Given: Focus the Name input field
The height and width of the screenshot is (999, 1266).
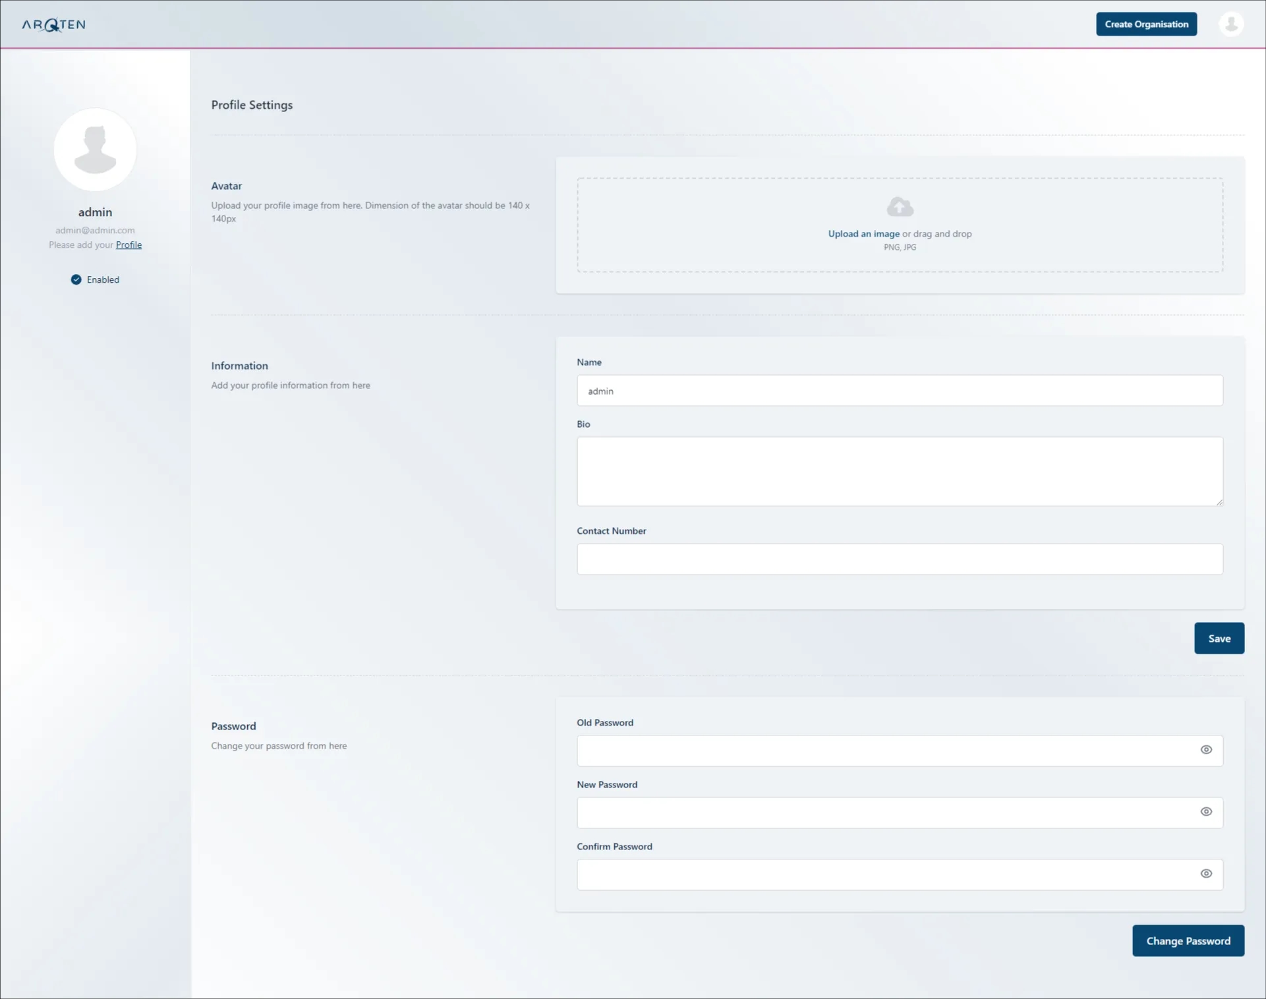Looking at the screenshot, I should (x=900, y=391).
